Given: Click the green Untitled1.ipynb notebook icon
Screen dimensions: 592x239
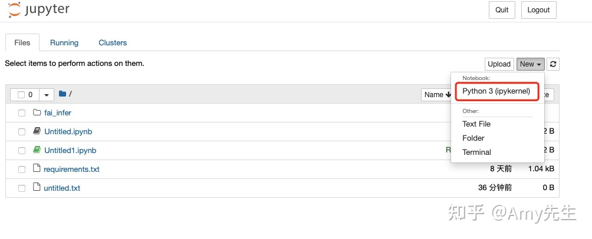Looking at the screenshot, I should (37, 150).
